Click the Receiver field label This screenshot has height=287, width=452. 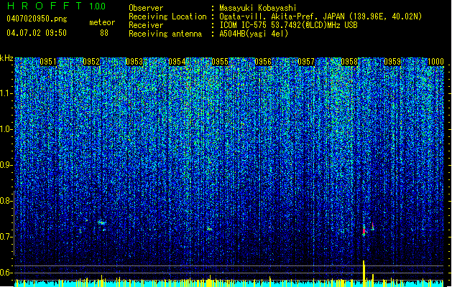[x=146, y=25]
